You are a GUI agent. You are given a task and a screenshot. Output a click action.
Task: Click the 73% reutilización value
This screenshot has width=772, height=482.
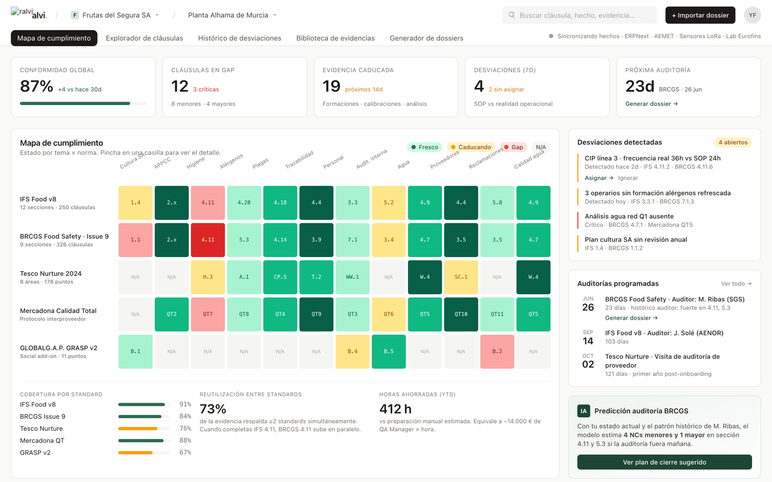(x=213, y=409)
